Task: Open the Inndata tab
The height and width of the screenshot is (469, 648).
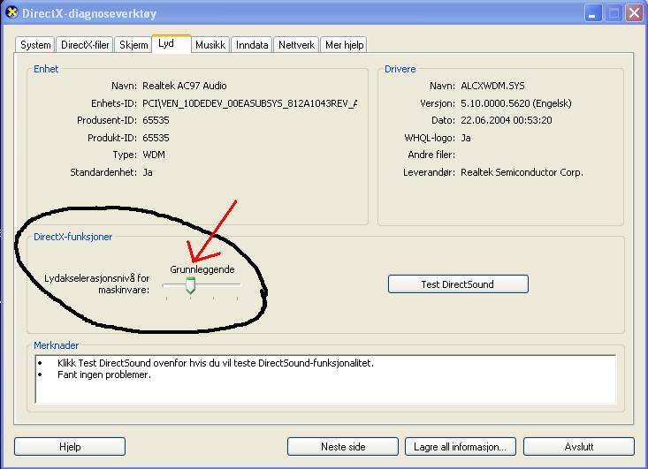Action: coord(252,44)
